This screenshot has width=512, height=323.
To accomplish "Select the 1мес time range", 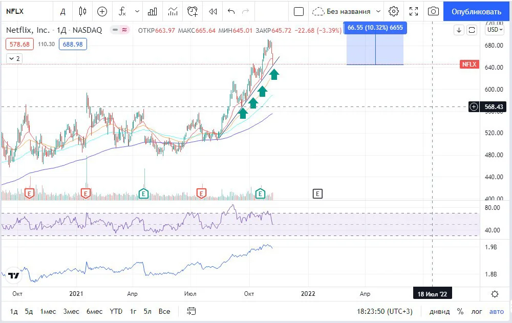I will [x=48, y=311].
